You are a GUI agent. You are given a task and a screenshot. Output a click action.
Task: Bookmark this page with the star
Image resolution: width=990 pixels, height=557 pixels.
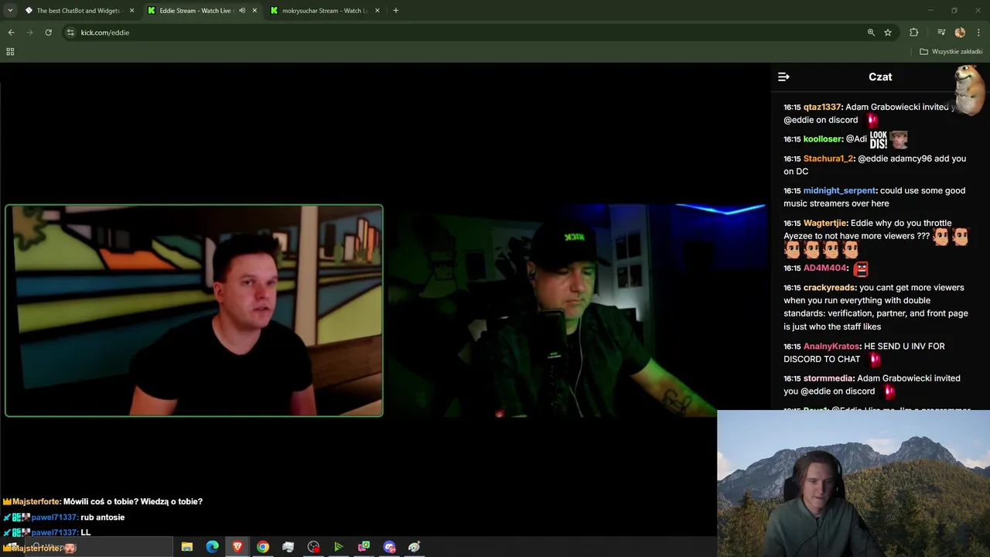pos(888,32)
